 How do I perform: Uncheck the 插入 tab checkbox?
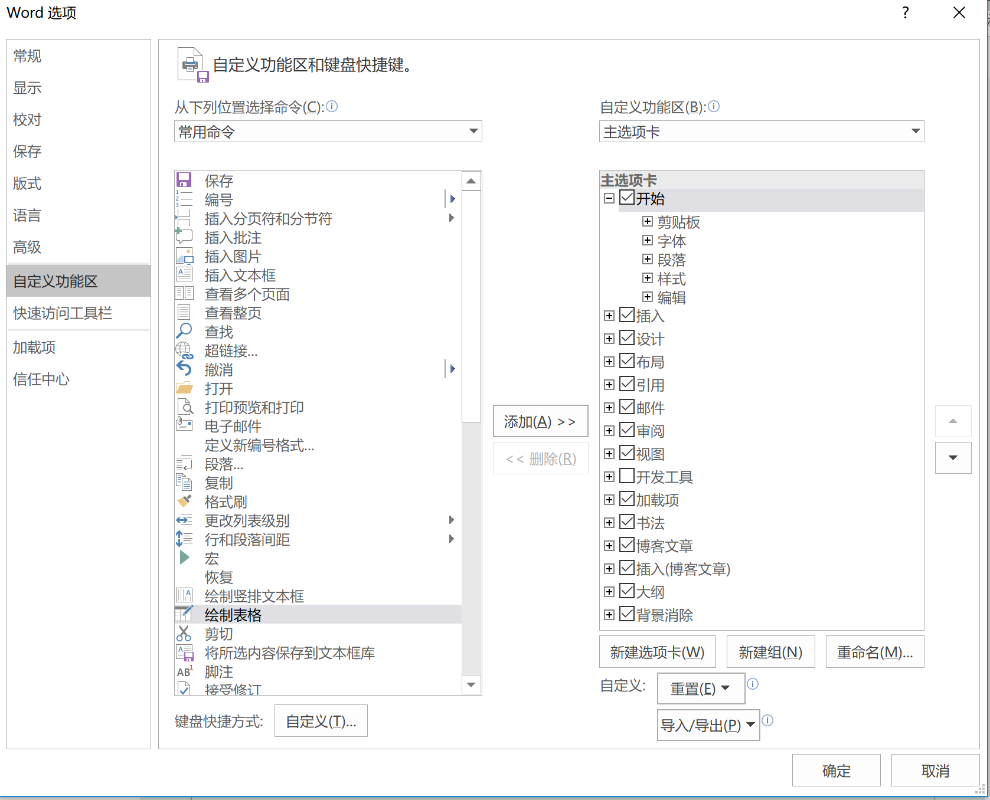coord(627,314)
